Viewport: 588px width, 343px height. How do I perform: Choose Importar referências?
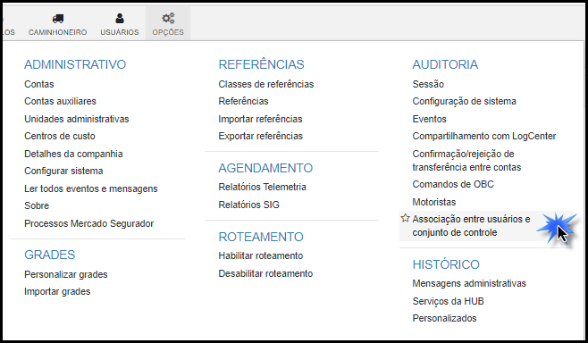pyautogui.click(x=260, y=119)
